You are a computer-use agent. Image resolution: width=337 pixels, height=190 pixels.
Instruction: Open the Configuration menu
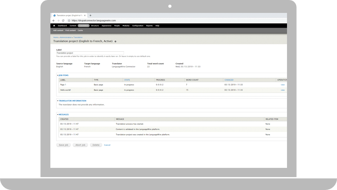click(x=138, y=26)
